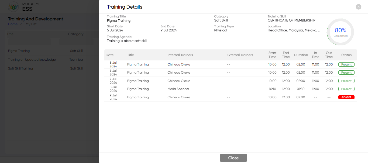368x163 pixels.
Task: Click the Training Details dialog title
Action: [125, 7]
